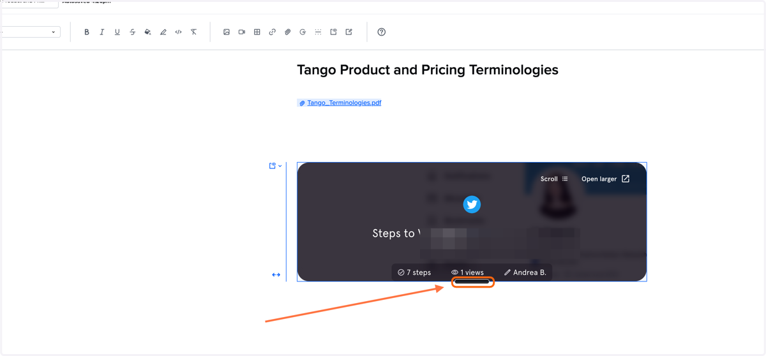
Task: Open the text style dropdown
Action: 30,32
